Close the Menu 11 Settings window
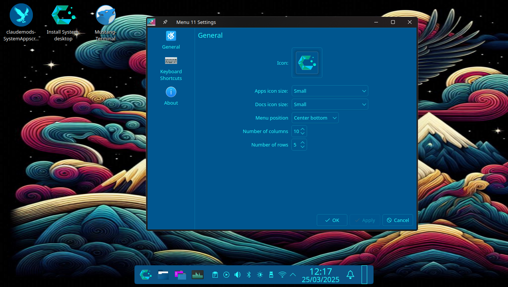Screen dimensions: 508x287 [410, 22]
